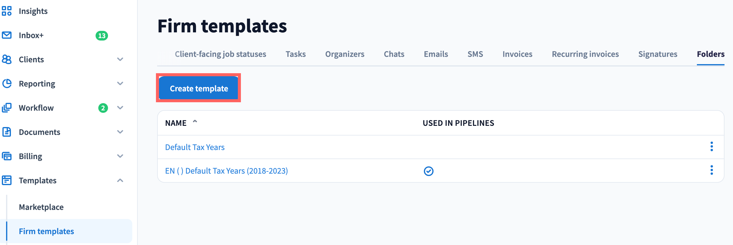Image resolution: width=733 pixels, height=245 pixels.
Task: Click the Reporting pie chart icon
Action: click(7, 83)
